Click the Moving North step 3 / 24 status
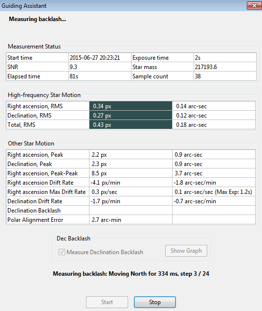The image size is (262, 311). click(131, 274)
